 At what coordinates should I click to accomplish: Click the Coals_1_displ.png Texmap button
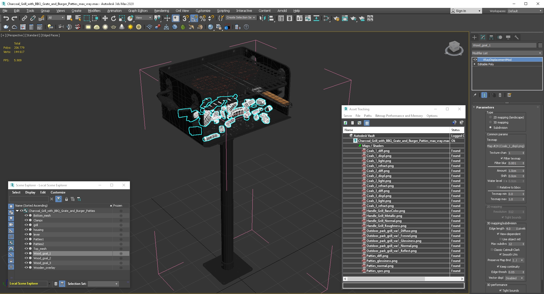(505, 146)
